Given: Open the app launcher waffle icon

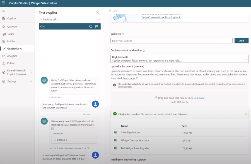Looking at the screenshot, I should pos(4,3).
